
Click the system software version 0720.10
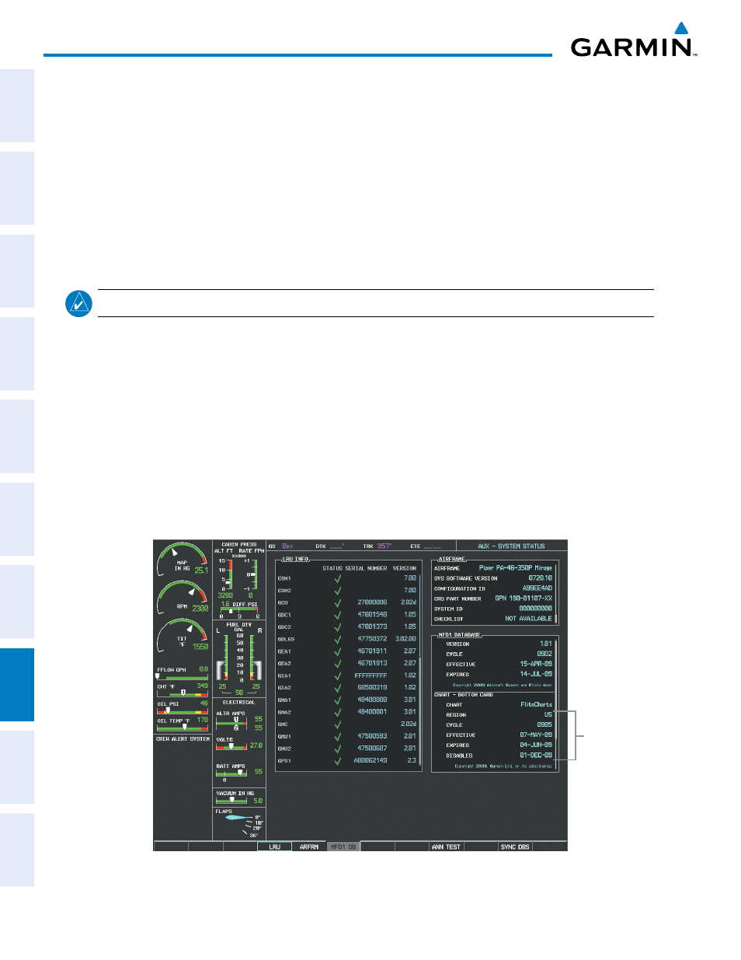pos(541,578)
